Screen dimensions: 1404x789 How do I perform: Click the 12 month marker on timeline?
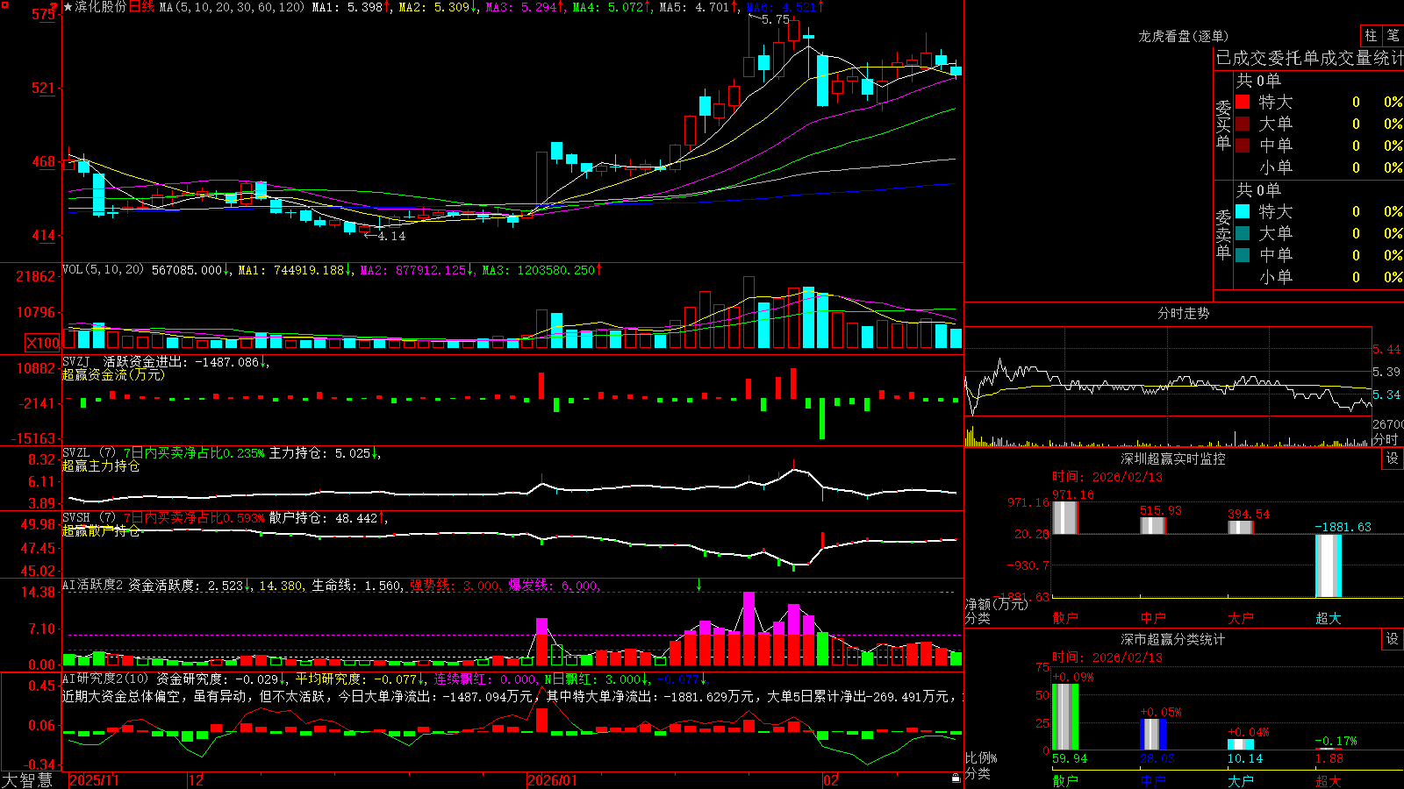(x=197, y=780)
